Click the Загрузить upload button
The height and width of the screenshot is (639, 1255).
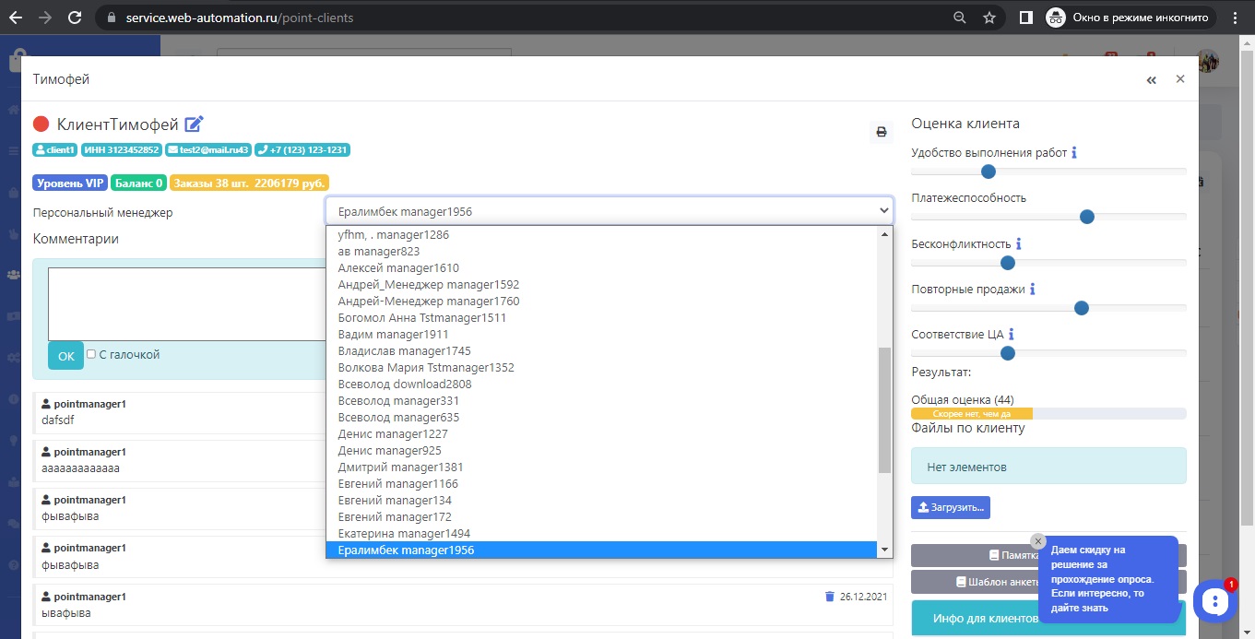(950, 507)
